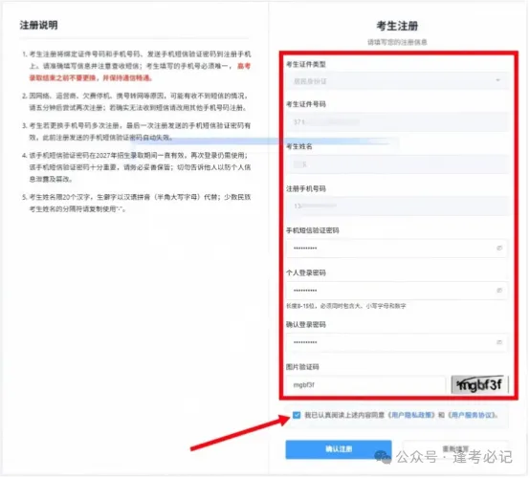Viewport: 530px width, 478px height.
Task: Reveal 确认登录密码 with eye icon
Action: pyautogui.click(x=499, y=342)
